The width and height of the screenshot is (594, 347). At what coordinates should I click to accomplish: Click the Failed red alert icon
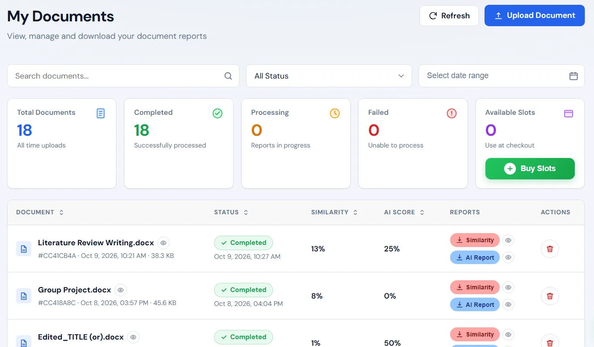[x=451, y=113]
